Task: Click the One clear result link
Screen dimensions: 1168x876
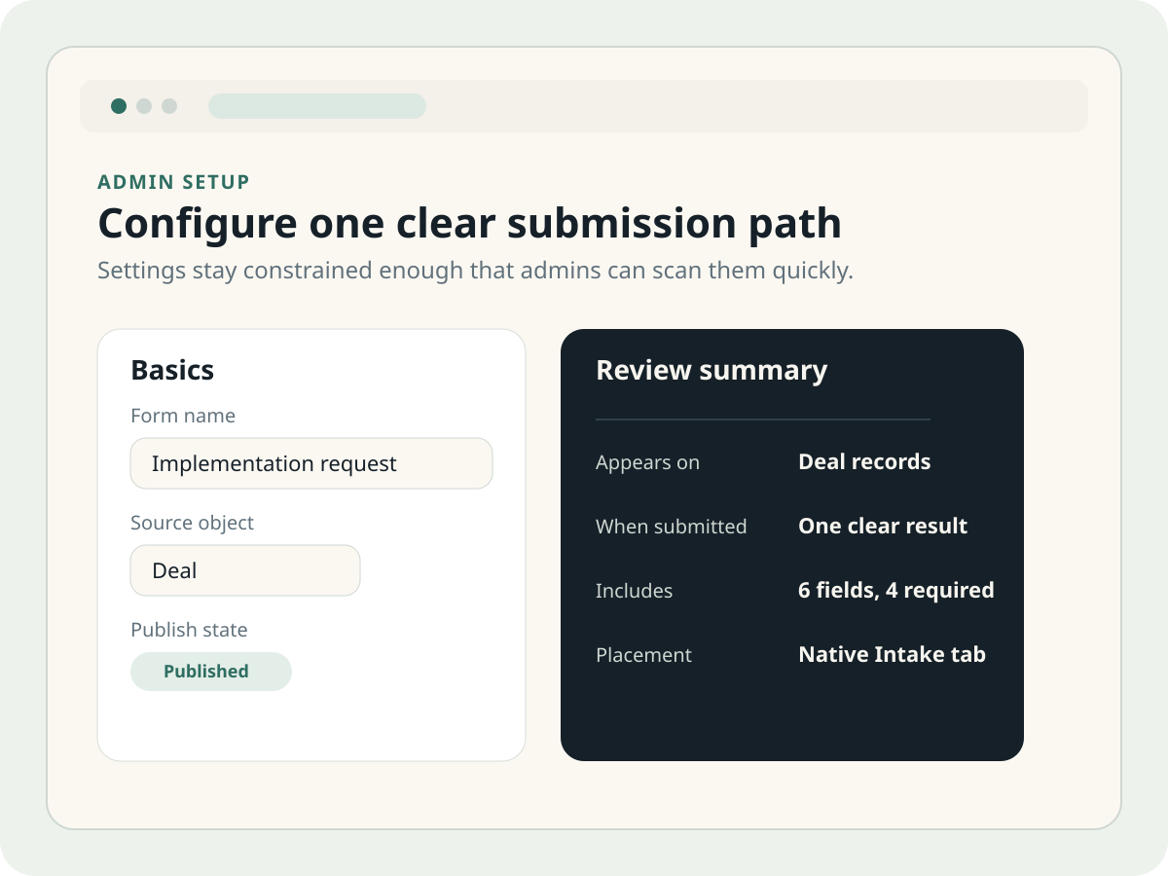Action: 882,527
